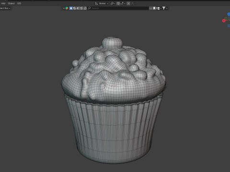Open the Object menu
The height and width of the screenshot is (172, 230).
11,3
